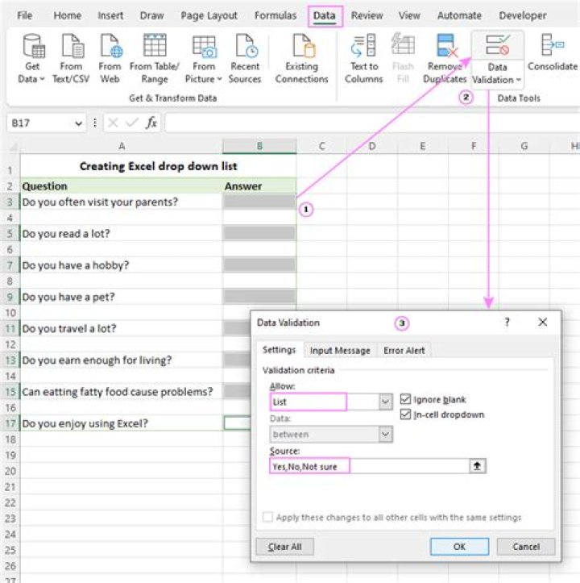The width and height of the screenshot is (580, 583).
Task: Click Existing Connections icon
Action: [302, 47]
